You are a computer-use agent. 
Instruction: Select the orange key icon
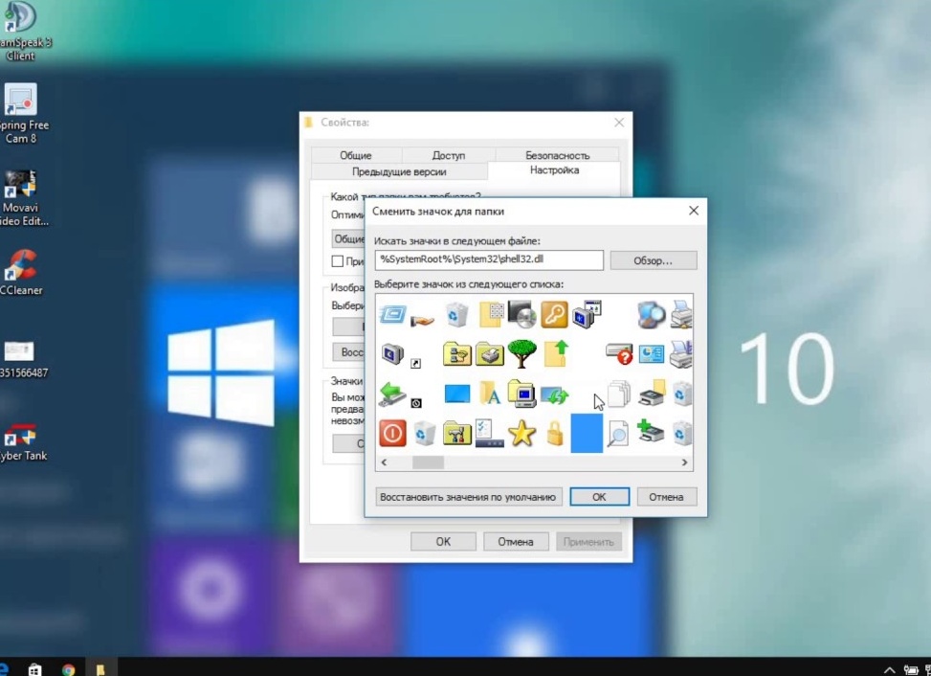554,314
